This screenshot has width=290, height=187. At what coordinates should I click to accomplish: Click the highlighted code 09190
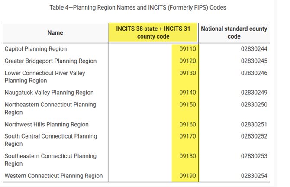(x=187, y=176)
